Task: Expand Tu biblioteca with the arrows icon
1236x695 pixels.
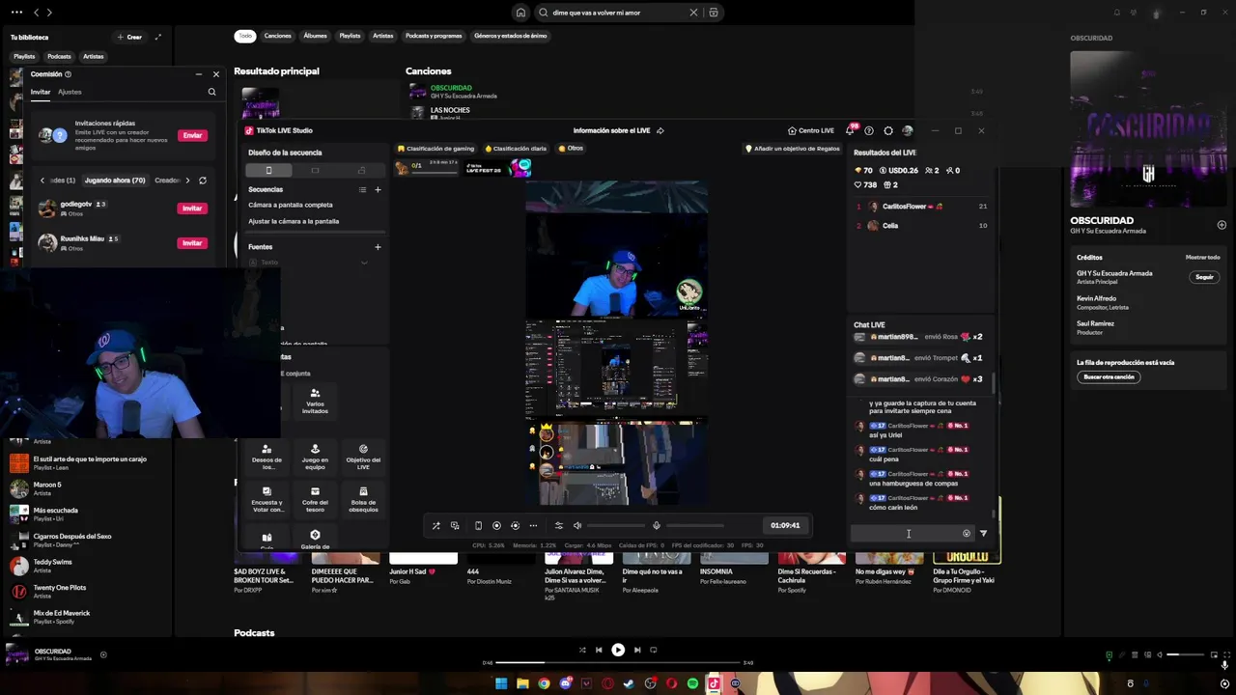Action: pyautogui.click(x=157, y=37)
